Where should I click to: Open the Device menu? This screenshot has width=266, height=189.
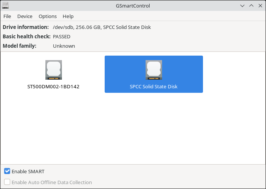pos(25,16)
